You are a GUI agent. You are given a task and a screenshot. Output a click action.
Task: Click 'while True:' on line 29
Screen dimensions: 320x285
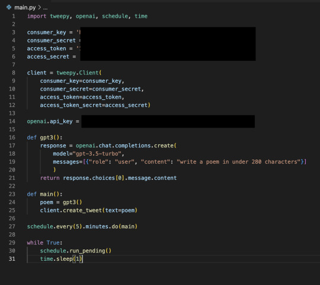44,242
